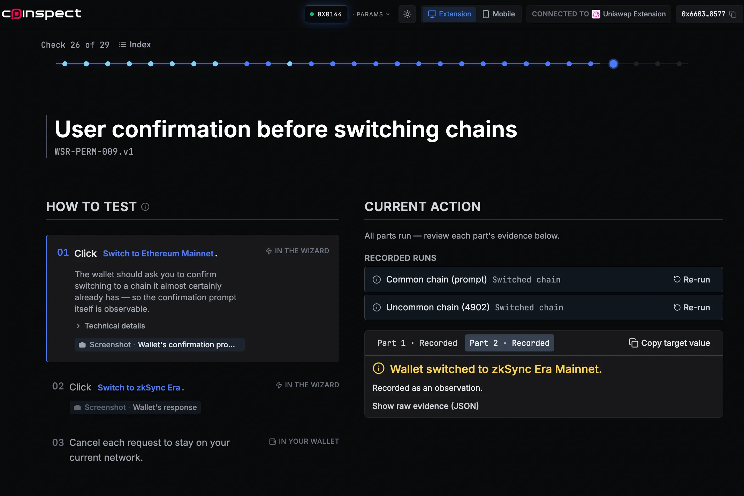This screenshot has width=744, height=496.
Task: Click the coinspect logo
Action: 41,14
